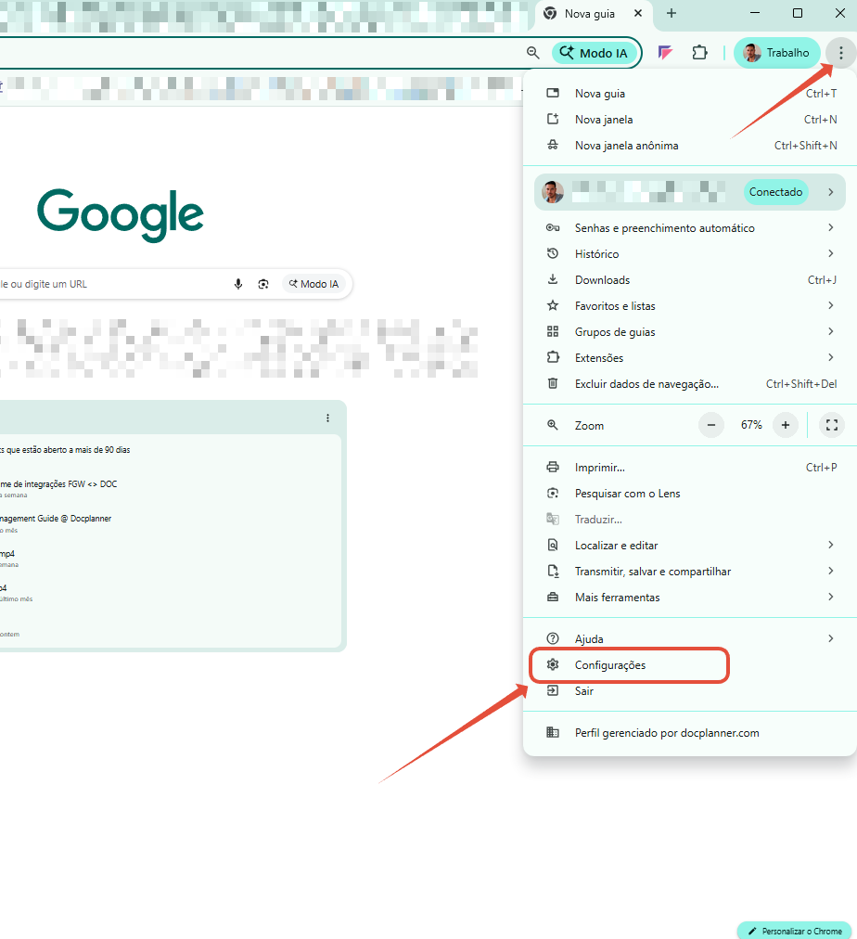Open Nova janela anônima

pyautogui.click(x=689, y=146)
